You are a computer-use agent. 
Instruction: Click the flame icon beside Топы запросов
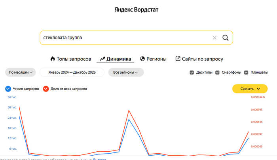point(52,59)
